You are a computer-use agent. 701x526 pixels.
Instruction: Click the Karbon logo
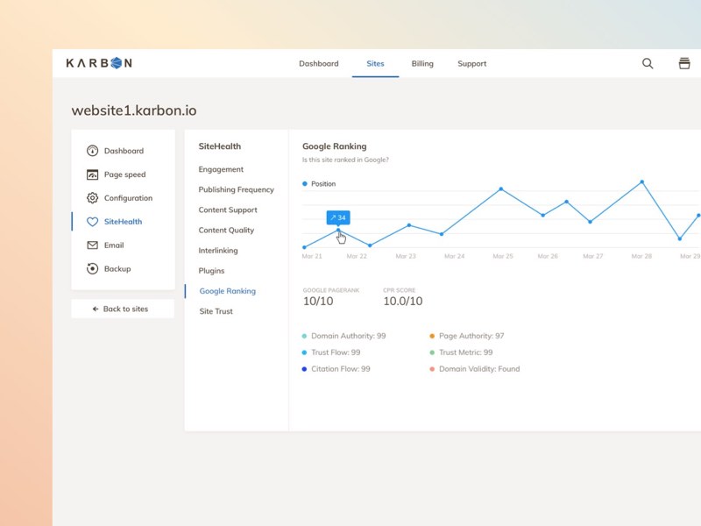point(99,63)
